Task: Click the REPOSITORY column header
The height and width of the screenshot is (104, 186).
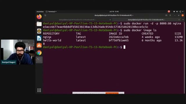Action: [51, 34]
